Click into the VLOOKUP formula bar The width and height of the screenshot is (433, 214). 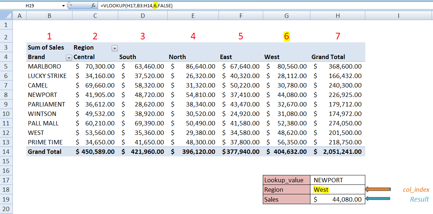click(265, 5)
